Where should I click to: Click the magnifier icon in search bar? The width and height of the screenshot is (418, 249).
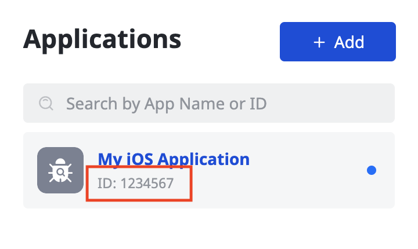coord(46,104)
